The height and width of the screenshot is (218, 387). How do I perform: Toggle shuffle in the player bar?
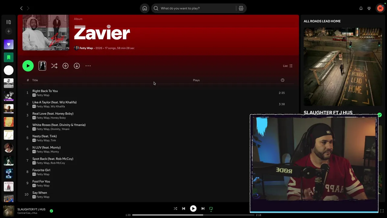click(175, 209)
